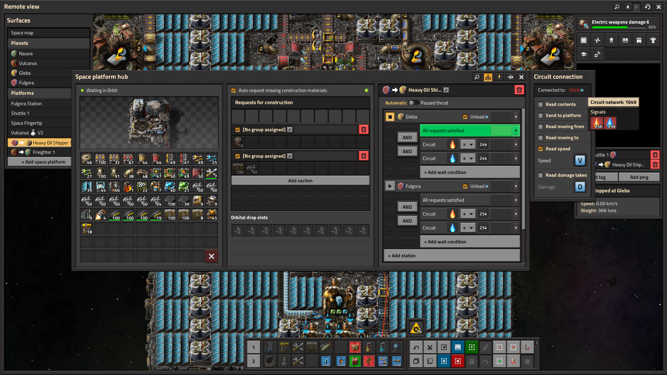Click play button next to Fulgora station

[390, 186]
